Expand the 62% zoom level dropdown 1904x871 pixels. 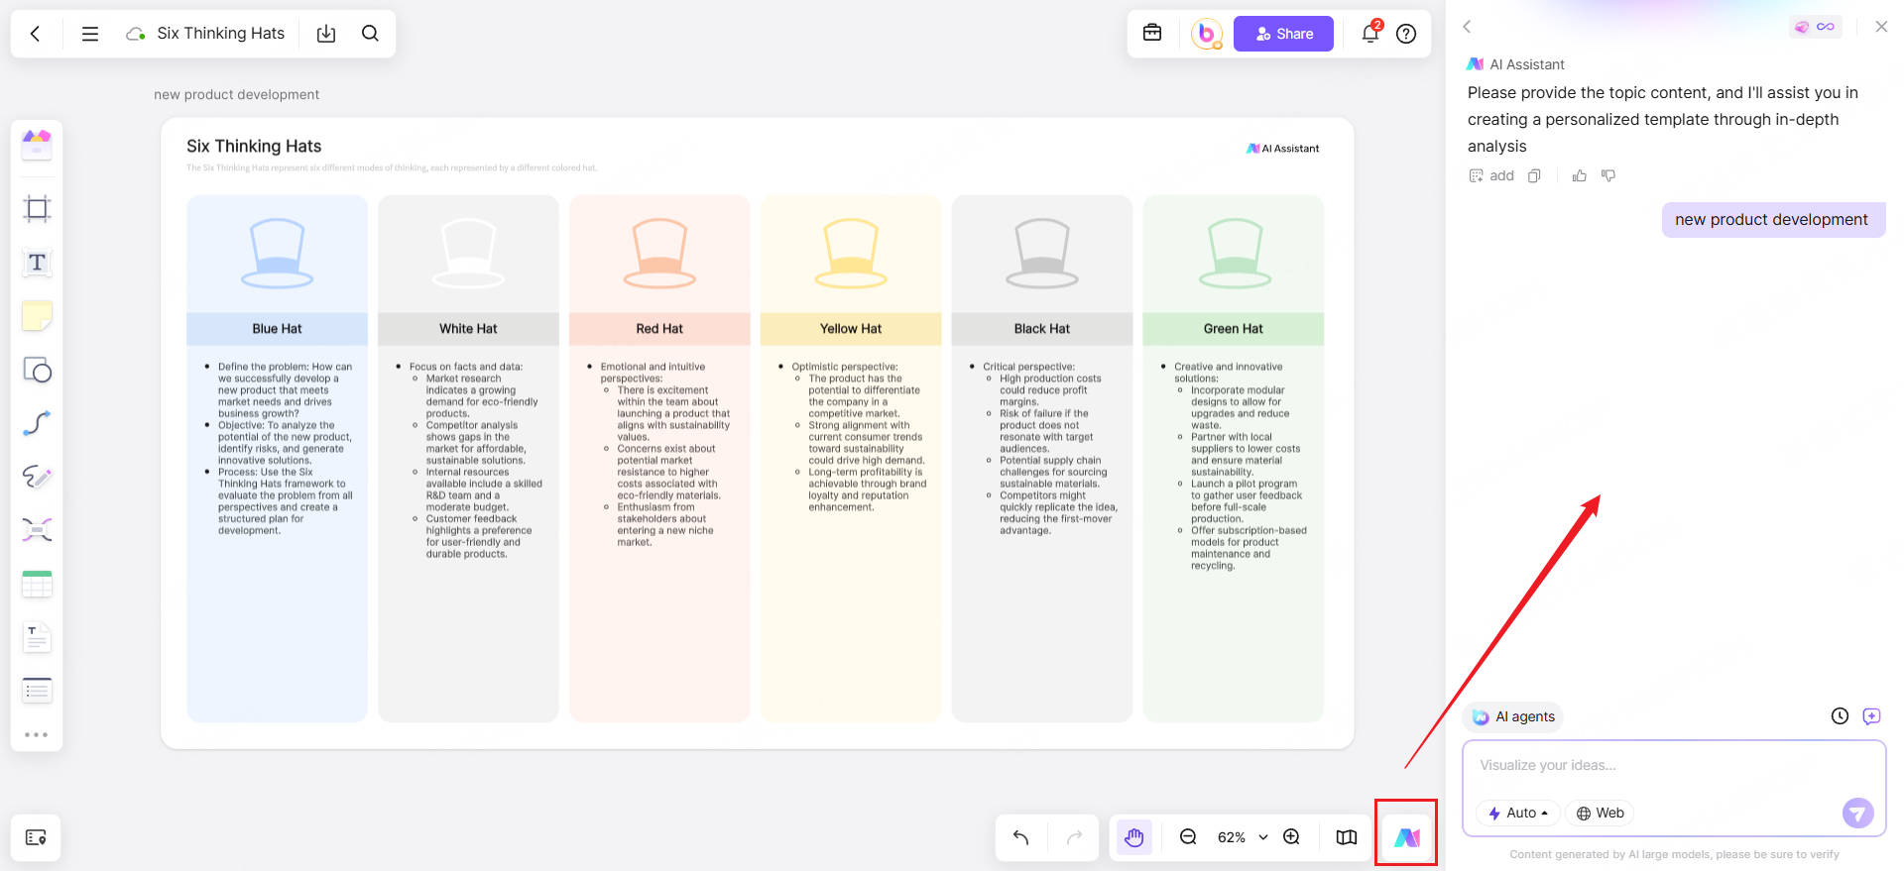1262,837
